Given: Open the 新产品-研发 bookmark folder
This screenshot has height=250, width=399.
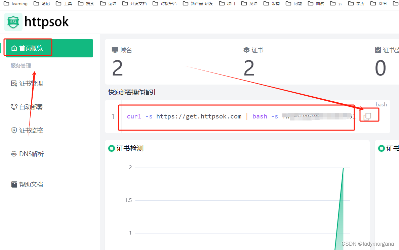Looking at the screenshot, I should [x=198, y=4].
